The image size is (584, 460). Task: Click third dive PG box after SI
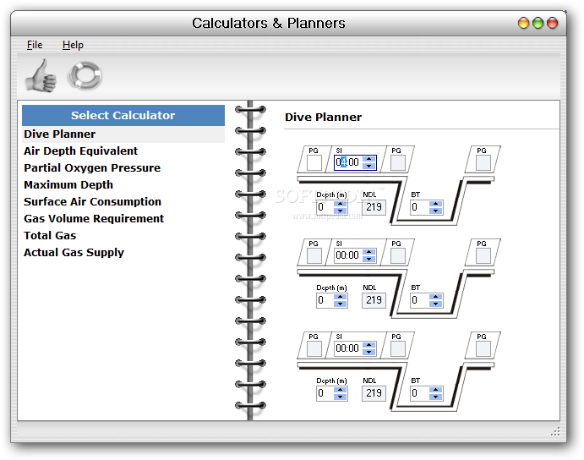tap(398, 349)
